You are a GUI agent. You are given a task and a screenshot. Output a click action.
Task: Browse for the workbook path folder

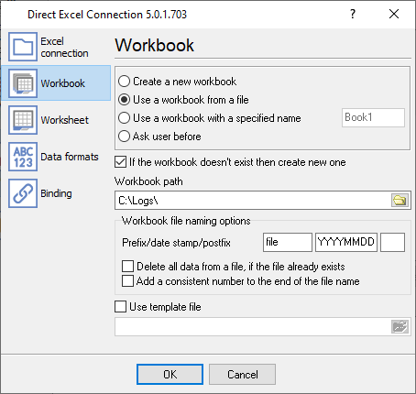point(400,201)
